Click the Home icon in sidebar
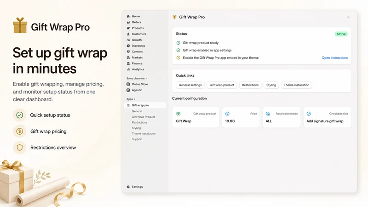Image resolution: width=368 pixels, height=207 pixels. [128, 16]
